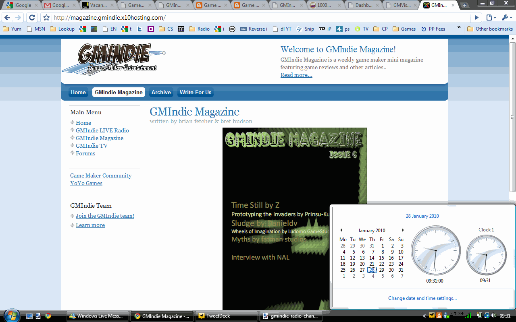Open 'Change date and time settings...'
The width and height of the screenshot is (516, 322).
click(x=422, y=298)
